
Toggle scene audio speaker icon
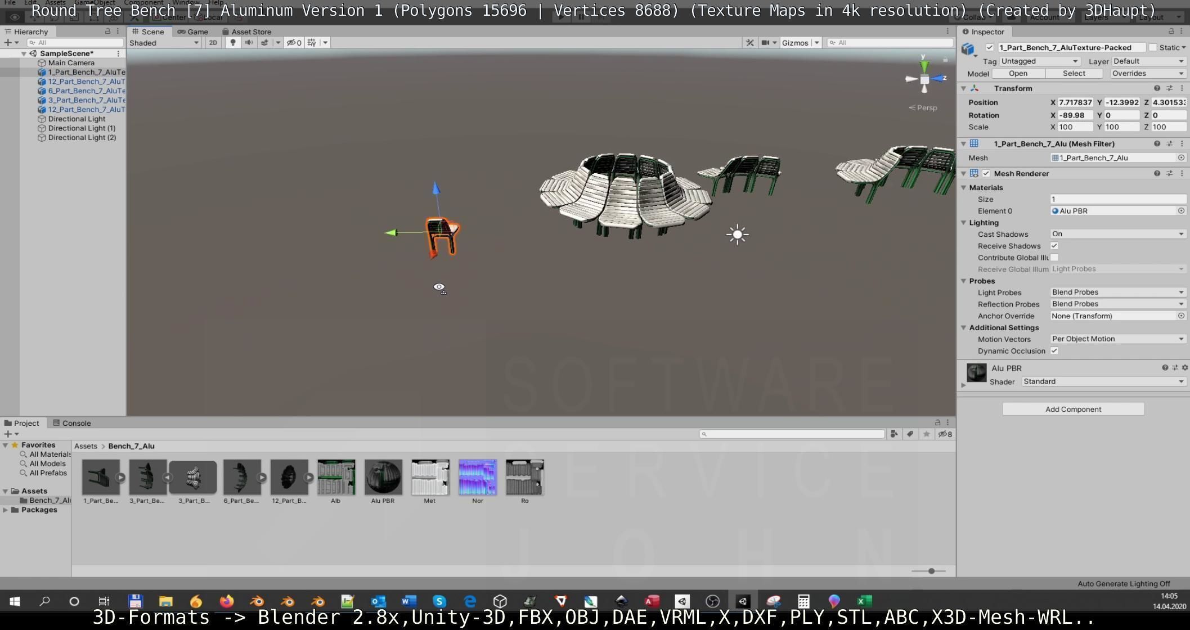point(249,43)
